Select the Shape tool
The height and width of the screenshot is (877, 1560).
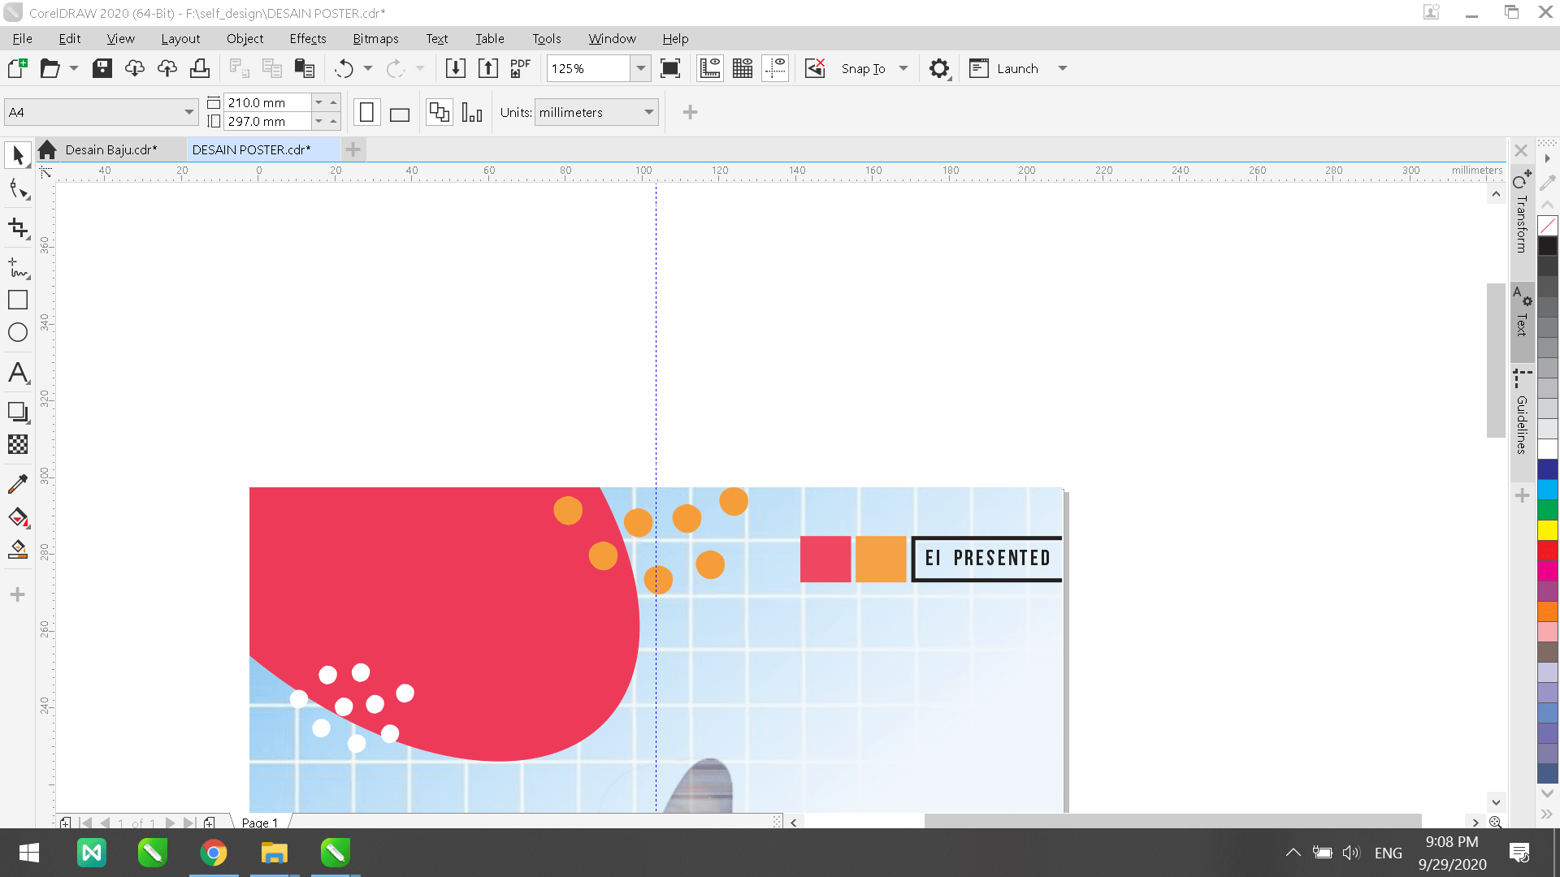click(x=17, y=188)
